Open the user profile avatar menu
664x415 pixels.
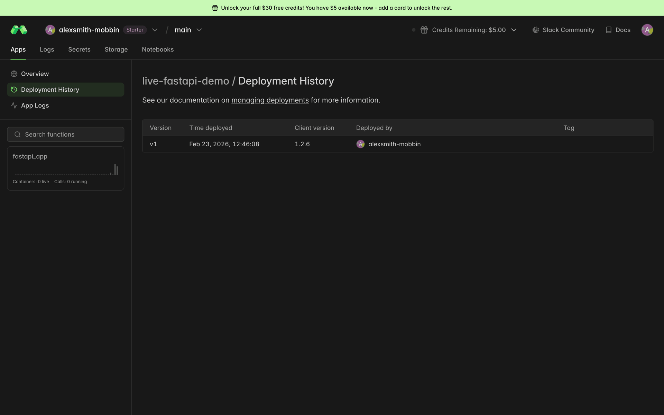coord(647,30)
